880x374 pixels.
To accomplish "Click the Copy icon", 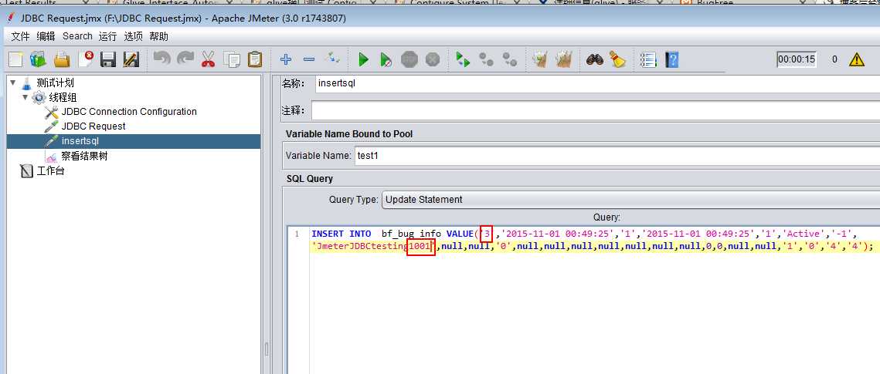I will pos(231,59).
